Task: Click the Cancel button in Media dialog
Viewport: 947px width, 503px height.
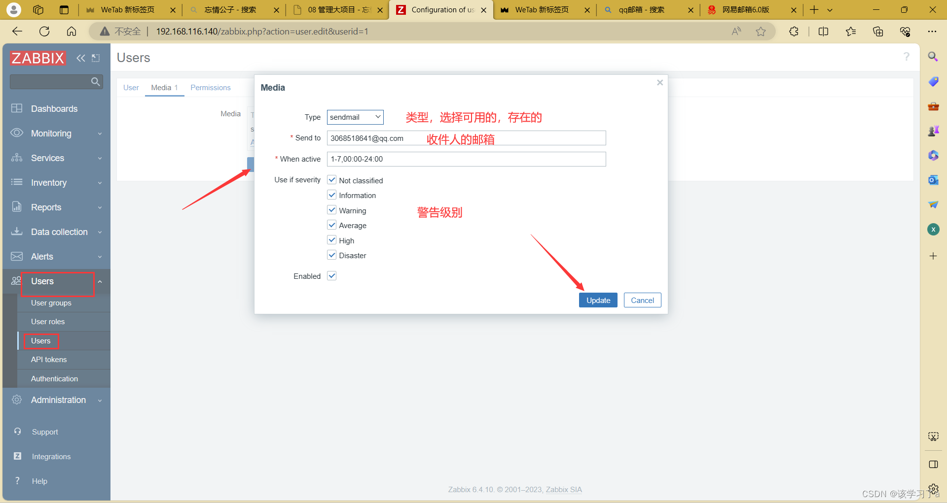Action: point(642,300)
